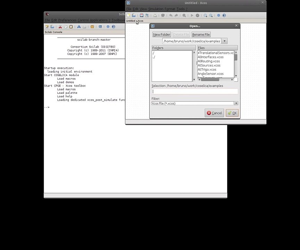Click Folders column header
This screenshot has height=250, width=300.
click(x=174, y=48)
